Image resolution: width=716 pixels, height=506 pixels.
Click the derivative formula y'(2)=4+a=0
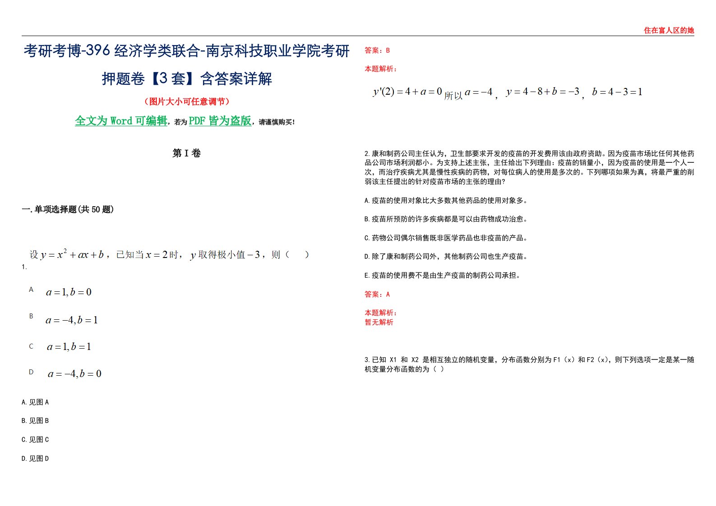point(407,92)
